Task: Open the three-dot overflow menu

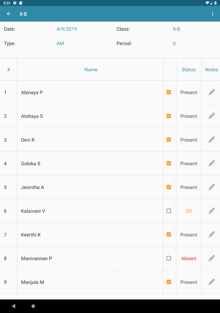Action: [x=212, y=14]
